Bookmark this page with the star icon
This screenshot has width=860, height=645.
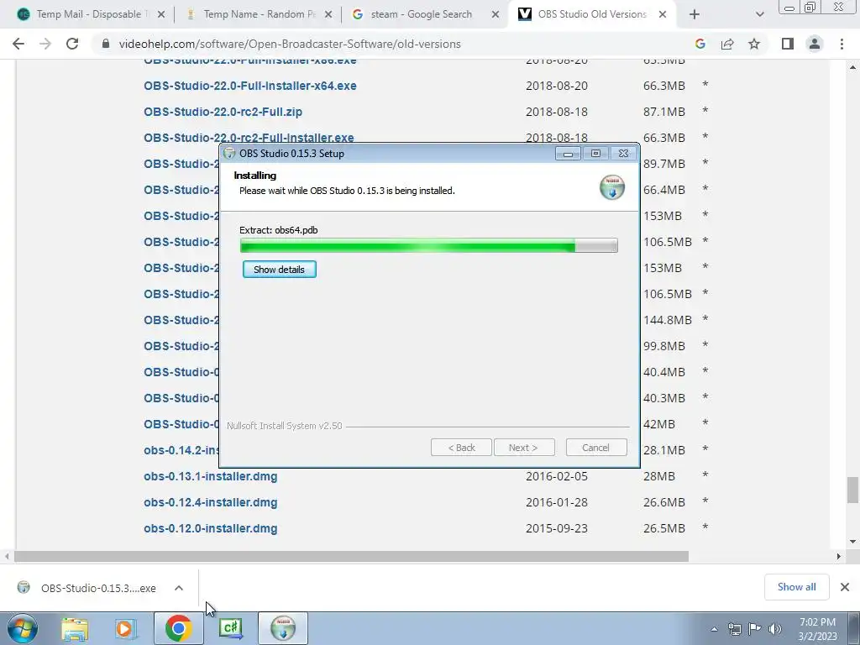[x=754, y=44]
